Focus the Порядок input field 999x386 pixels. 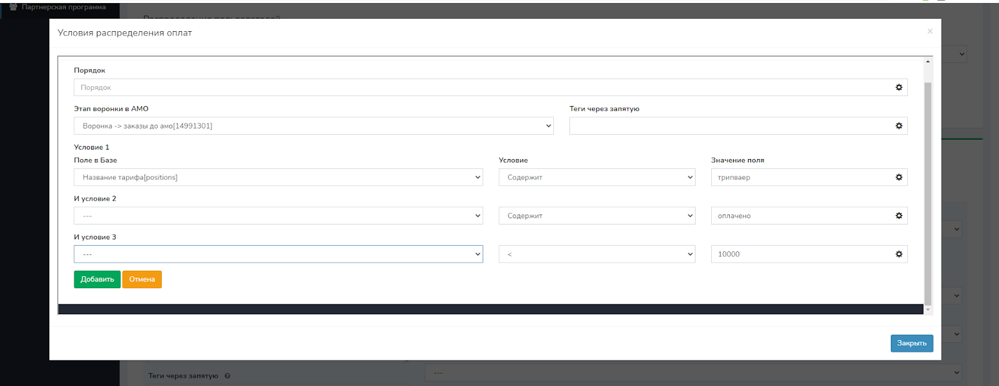(481, 87)
